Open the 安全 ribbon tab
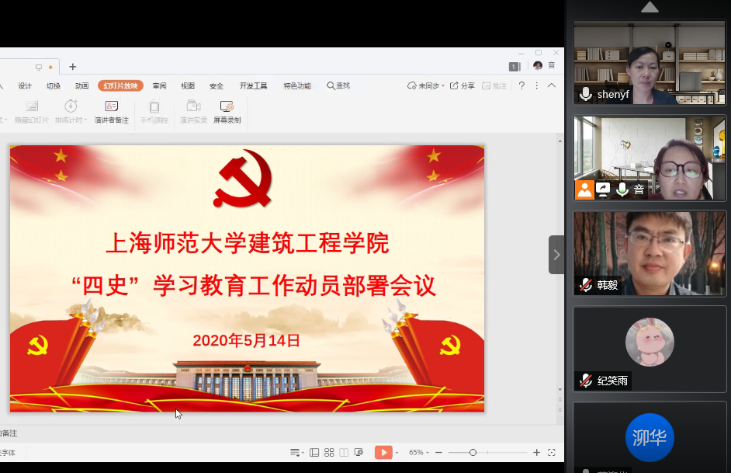Screen dimensions: 731x473 (x=217, y=86)
